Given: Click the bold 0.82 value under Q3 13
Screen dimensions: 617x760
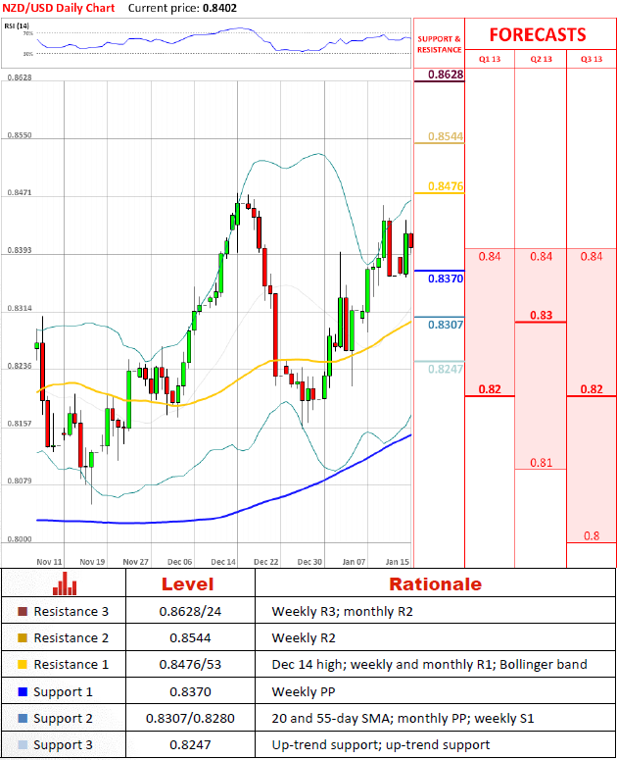Looking at the screenshot, I should (592, 389).
